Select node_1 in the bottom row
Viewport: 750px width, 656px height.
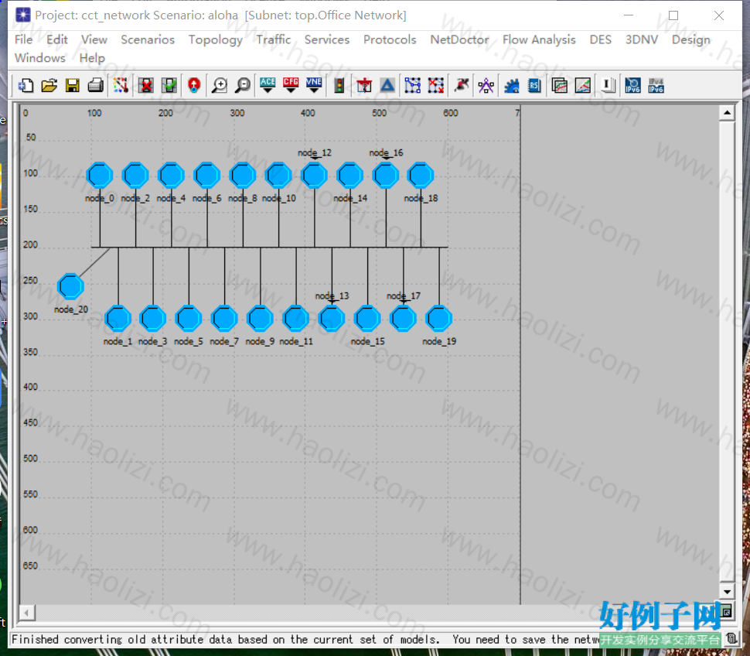[118, 319]
